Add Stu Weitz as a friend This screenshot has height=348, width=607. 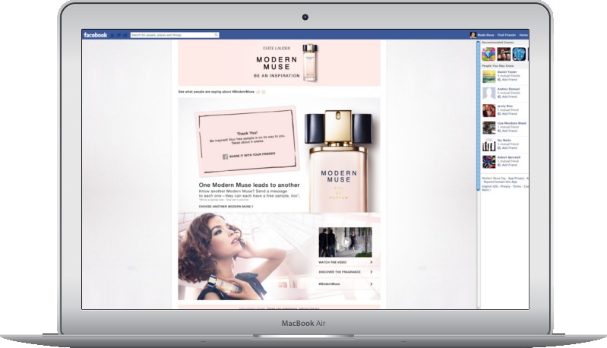click(507, 148)
